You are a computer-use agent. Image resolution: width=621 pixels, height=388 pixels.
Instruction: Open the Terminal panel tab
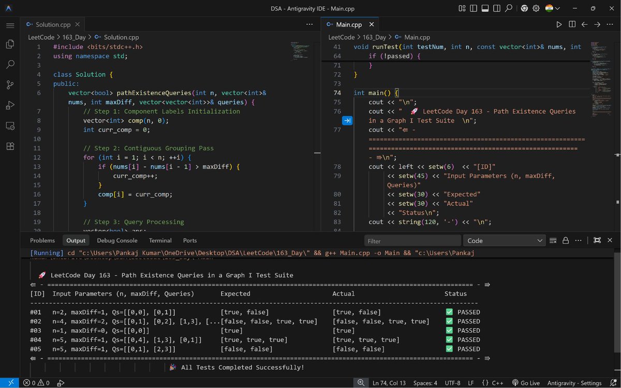coord(160,241)
